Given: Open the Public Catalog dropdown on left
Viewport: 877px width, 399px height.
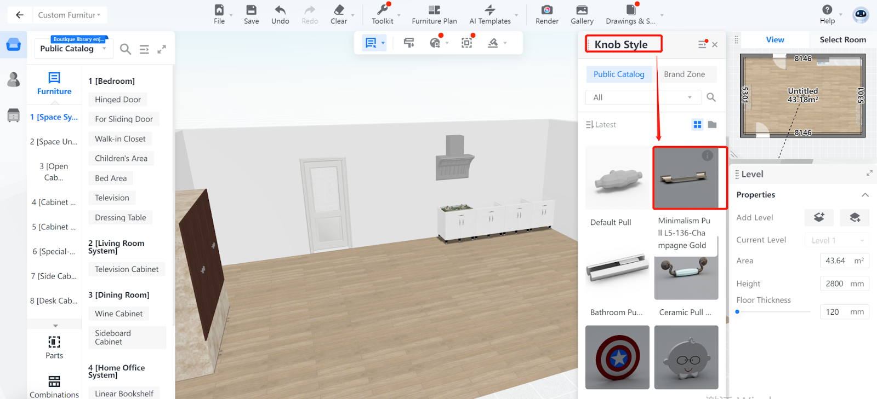Looking at the screenshot, I should [x=73, y=49].
